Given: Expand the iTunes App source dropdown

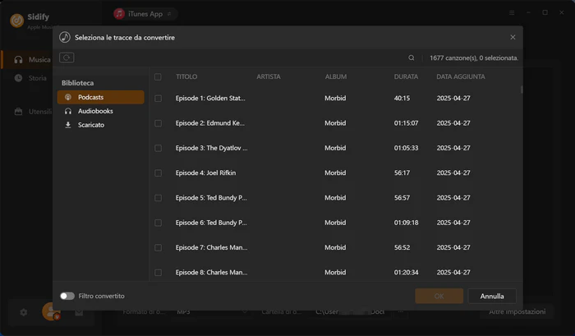Looking at the screenshot, I should (145, 14).
